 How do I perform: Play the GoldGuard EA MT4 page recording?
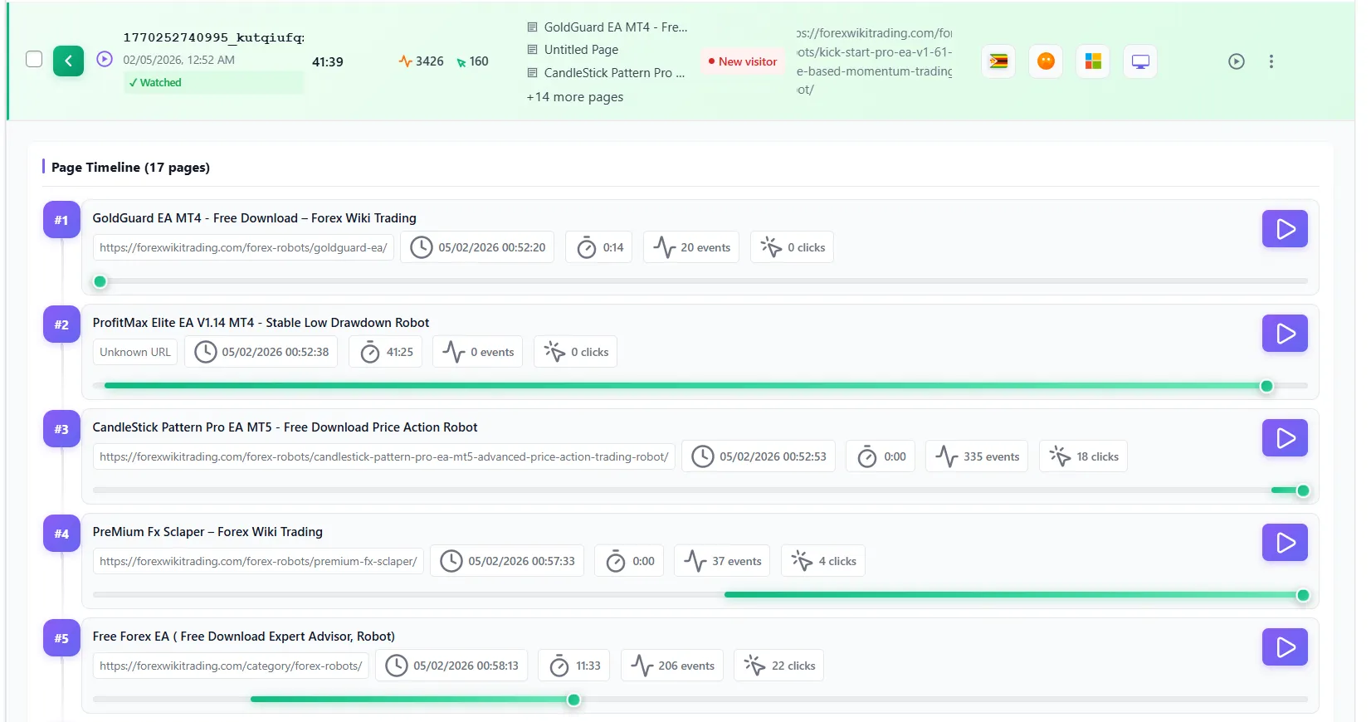pyautogui.click(x=1286, y=229)
